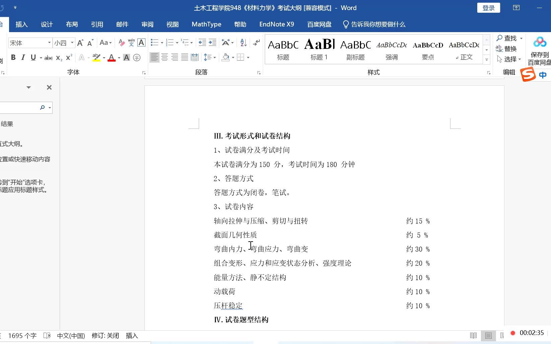Sort paragraph contents A to Z
Image resolution: width=551 pixels, height=344 pixels.
click(x=244, y=42)
